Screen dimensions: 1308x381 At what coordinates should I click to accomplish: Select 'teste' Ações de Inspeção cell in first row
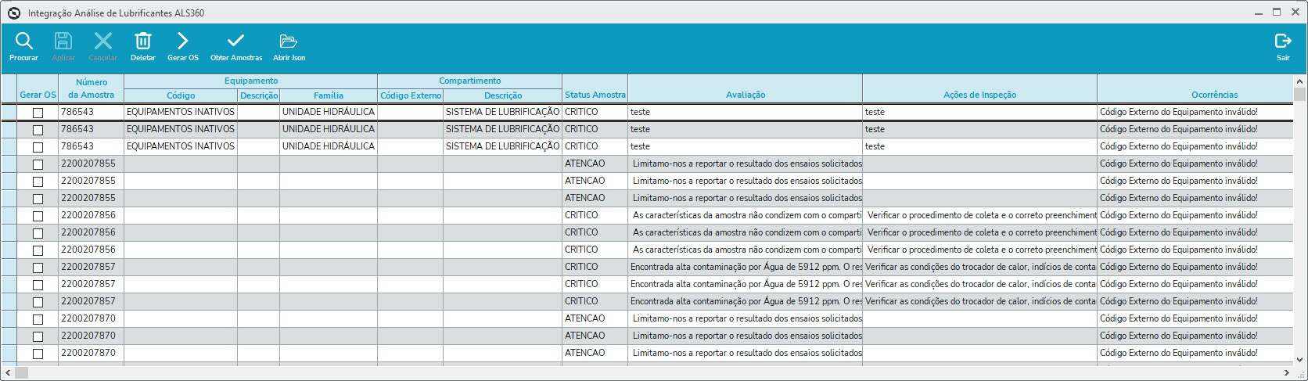[980, 112]
